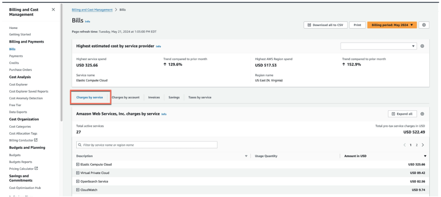Image resolution: width=441 pixels, height=197 pixels.
Task: Open Cost Allocation Tags in sidebar
Action: point(23,133)
